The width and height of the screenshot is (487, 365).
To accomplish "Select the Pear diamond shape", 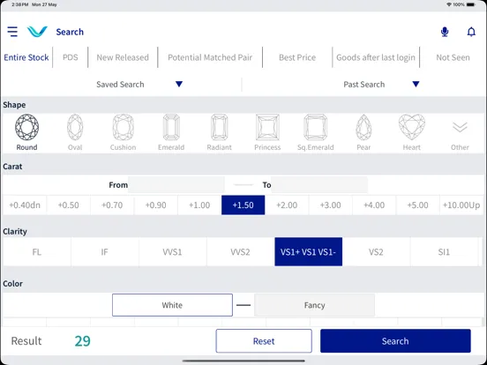I will click(x=363, y=132).
